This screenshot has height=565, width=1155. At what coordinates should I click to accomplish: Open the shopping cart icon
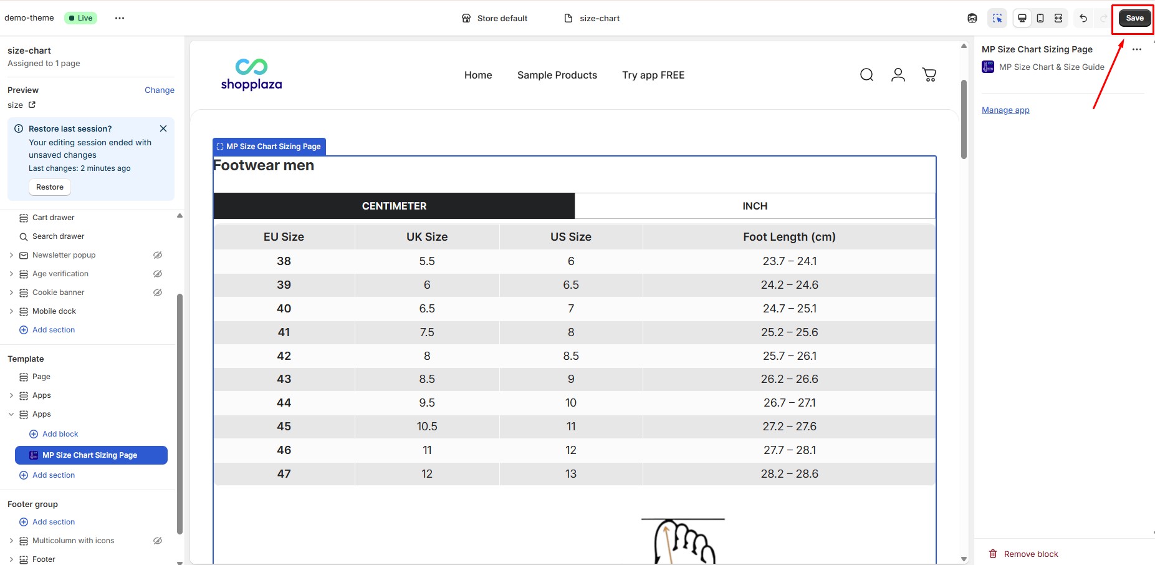929,75
